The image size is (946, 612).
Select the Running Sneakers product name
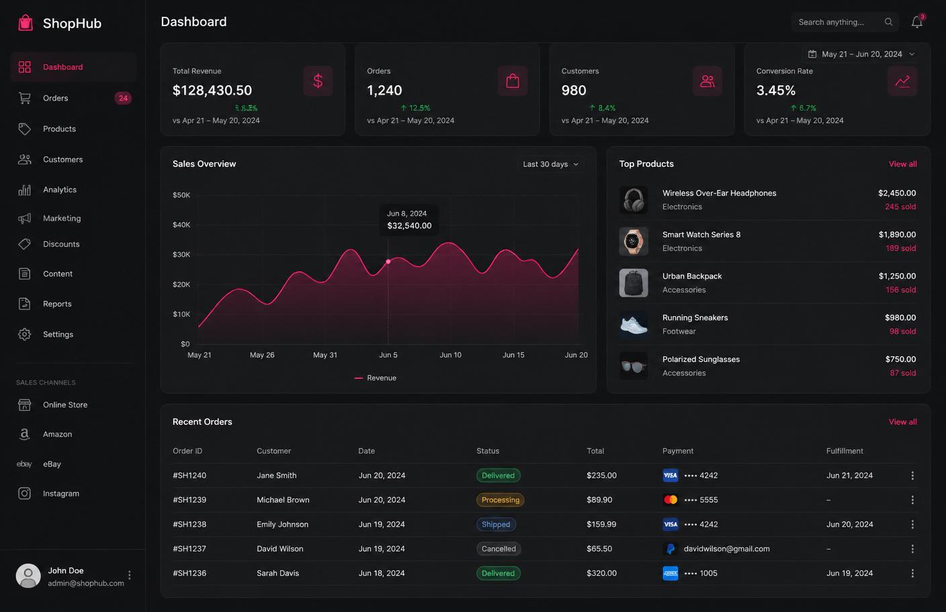(x=695, y=318)
